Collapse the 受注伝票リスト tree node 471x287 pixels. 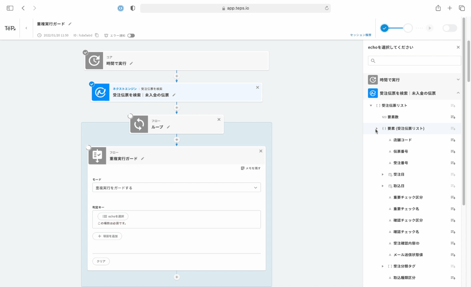[x=371, y=106]
